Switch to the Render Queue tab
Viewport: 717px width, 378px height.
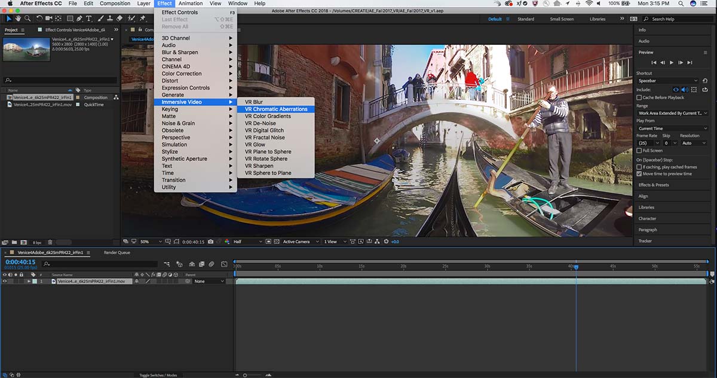click(117, 252)
